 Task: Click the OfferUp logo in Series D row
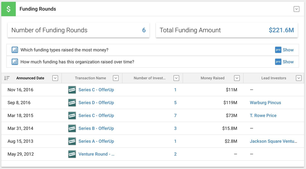[72, 103]
